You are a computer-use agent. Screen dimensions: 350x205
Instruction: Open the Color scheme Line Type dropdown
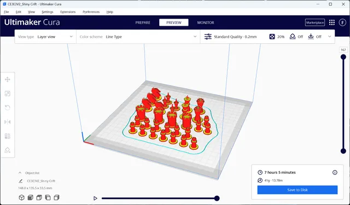(x=138, y=37)
